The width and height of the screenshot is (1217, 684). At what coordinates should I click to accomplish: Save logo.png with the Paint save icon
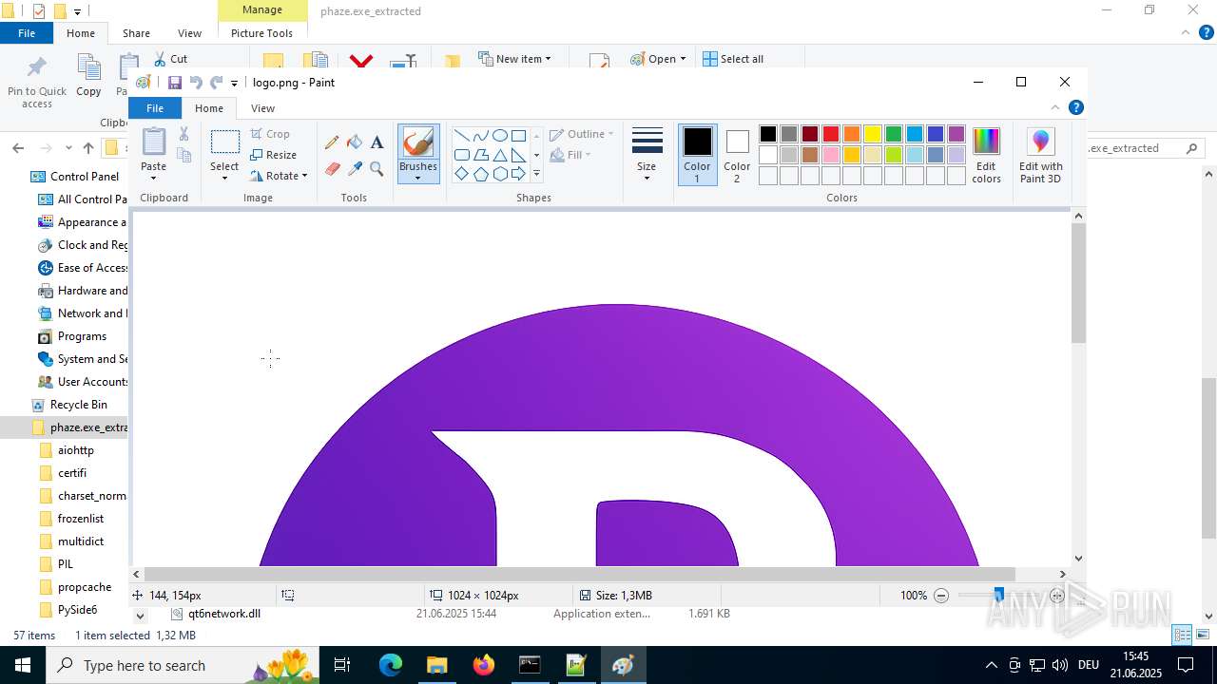pos(175,83)
